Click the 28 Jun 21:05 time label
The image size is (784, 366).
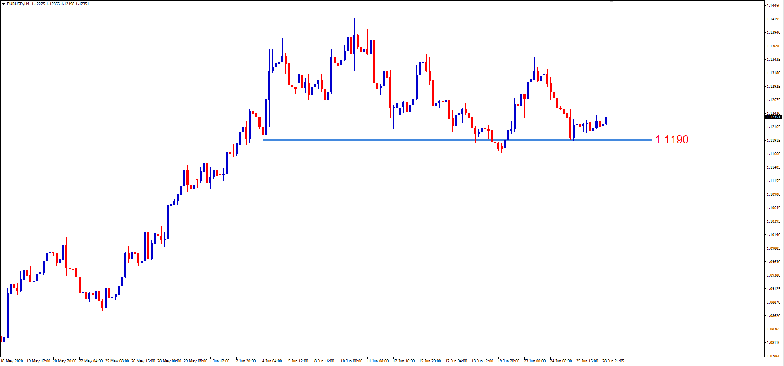point(613,361)
